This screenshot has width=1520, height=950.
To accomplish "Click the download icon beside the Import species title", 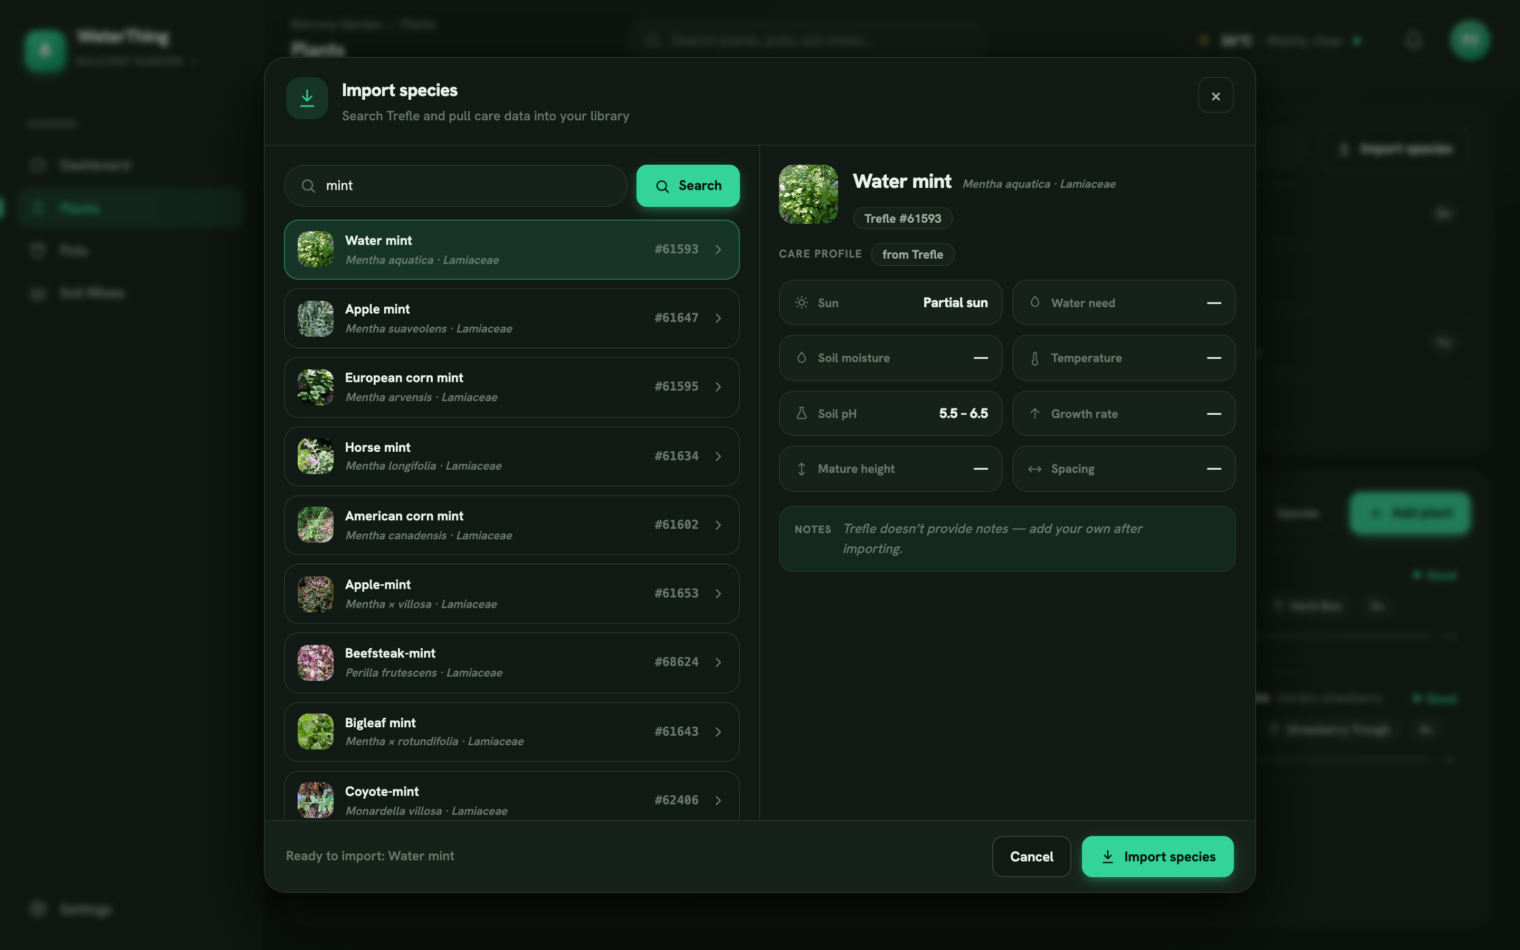I will pyautogui.click(x=307, y=98).
